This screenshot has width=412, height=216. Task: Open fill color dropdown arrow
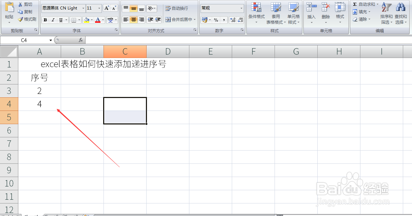[x=92, y=20]
